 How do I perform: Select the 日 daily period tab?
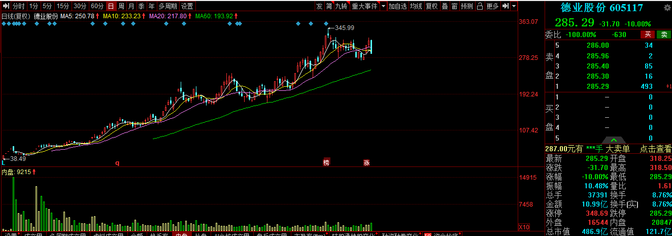(111, 6)
